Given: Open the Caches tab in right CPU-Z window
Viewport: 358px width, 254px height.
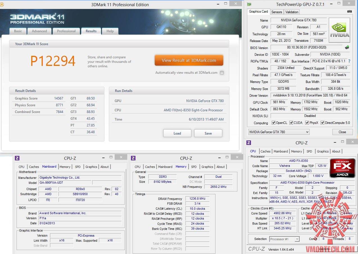Looking at the screenshot, I should [x=265, y=151].
